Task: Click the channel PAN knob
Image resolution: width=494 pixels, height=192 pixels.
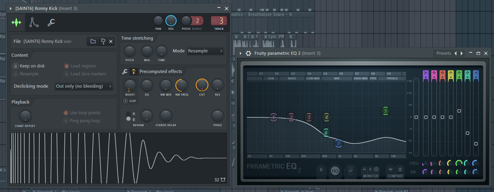Action: pyautogui.click(x=158, y=21)
